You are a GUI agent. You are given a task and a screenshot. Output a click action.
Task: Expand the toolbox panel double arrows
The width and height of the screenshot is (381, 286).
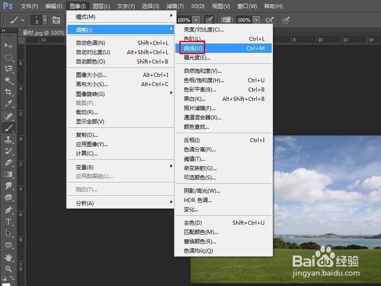[x=4, y=31]
